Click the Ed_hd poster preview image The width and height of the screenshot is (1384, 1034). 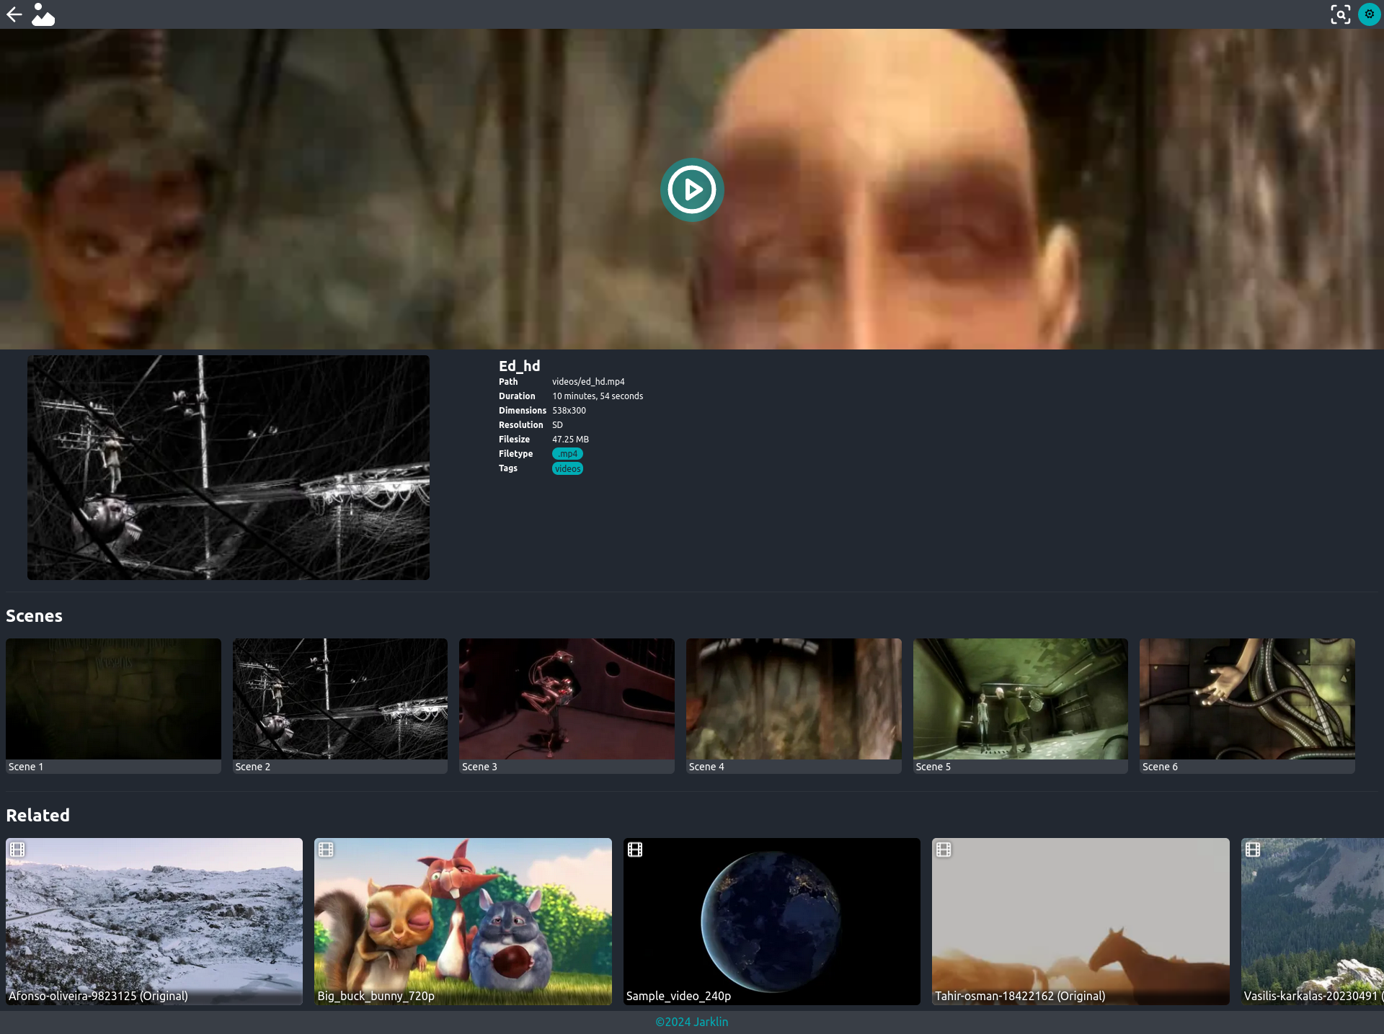(x=229, y=467)
